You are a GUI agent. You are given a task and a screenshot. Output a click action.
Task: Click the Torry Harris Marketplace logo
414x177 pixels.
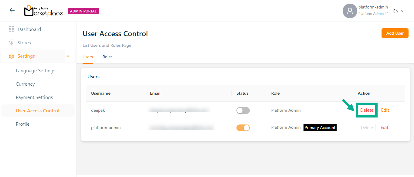point(43,11)
